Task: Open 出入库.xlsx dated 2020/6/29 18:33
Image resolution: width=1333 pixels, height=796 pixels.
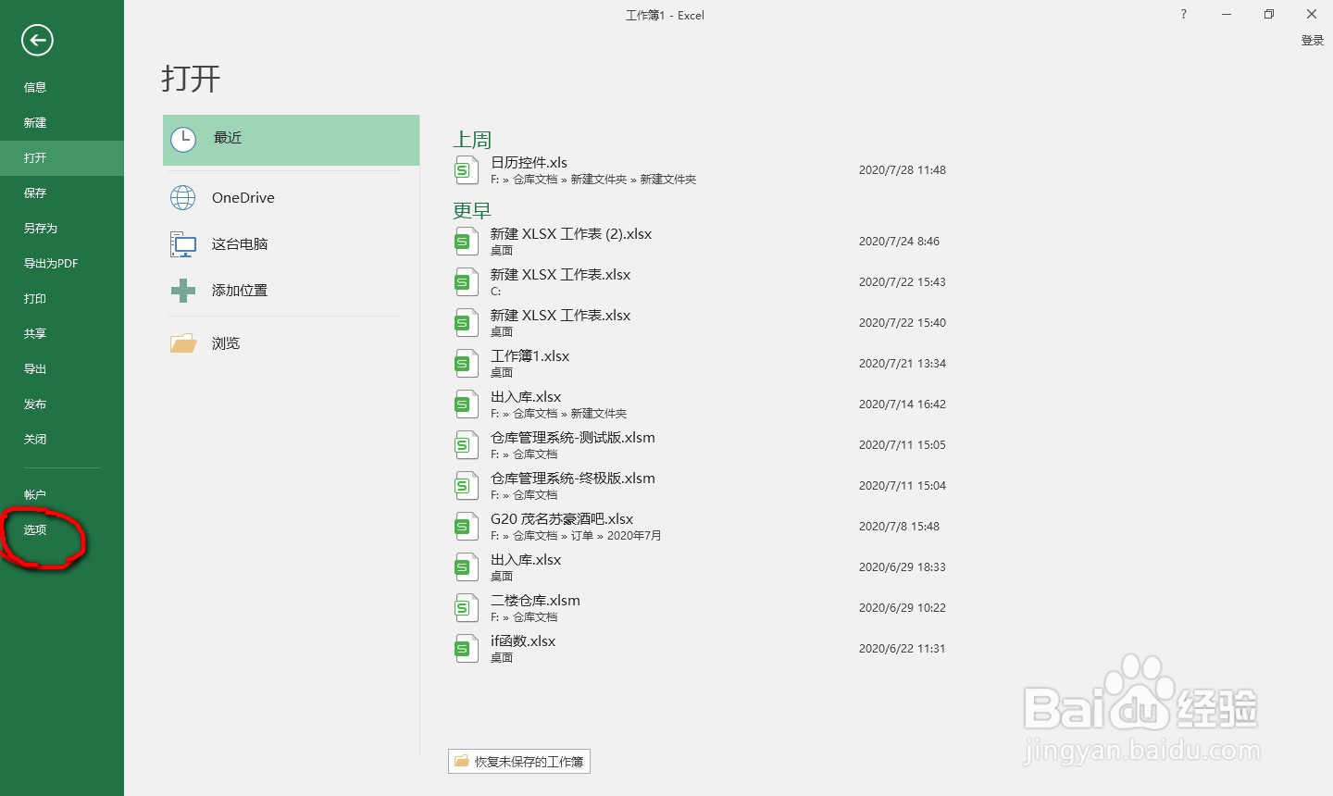Action: pyautogui.click(x=704, y=567)
